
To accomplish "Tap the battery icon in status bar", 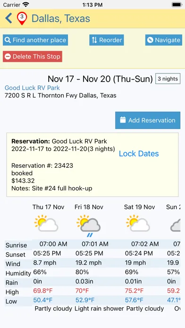I will [177, 5].
